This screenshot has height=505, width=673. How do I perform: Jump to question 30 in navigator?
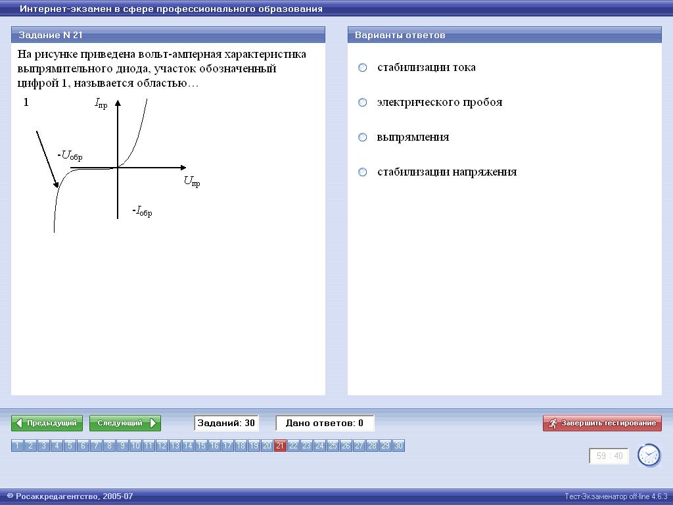coord(398,446)
